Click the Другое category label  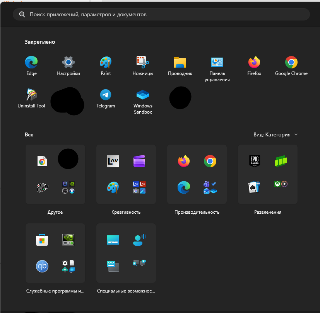(55, 212)
